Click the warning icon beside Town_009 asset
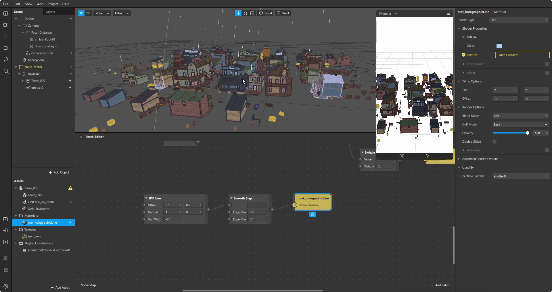Image resolution: width=552 pixels, height=292 pixels. tap(70, 188)
